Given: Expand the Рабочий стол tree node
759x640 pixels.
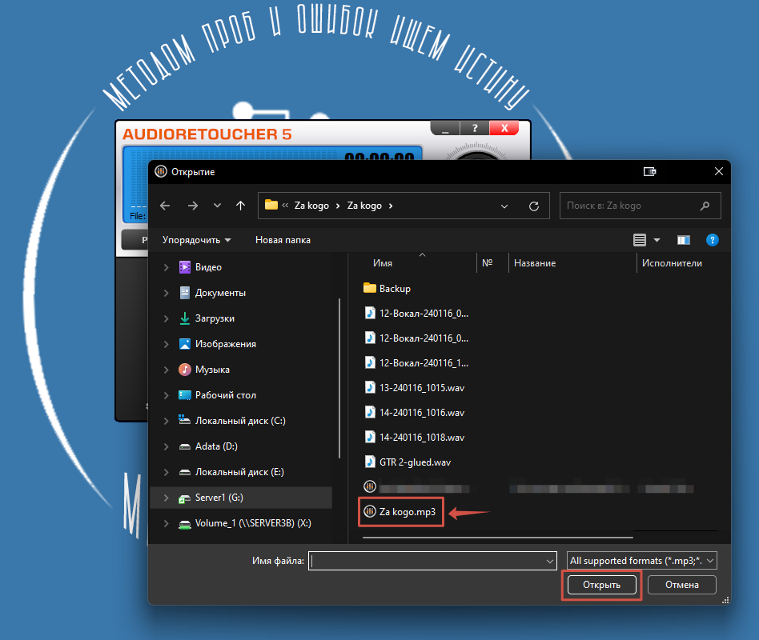Looking at the screenshot, I should (x=166, y=395).
